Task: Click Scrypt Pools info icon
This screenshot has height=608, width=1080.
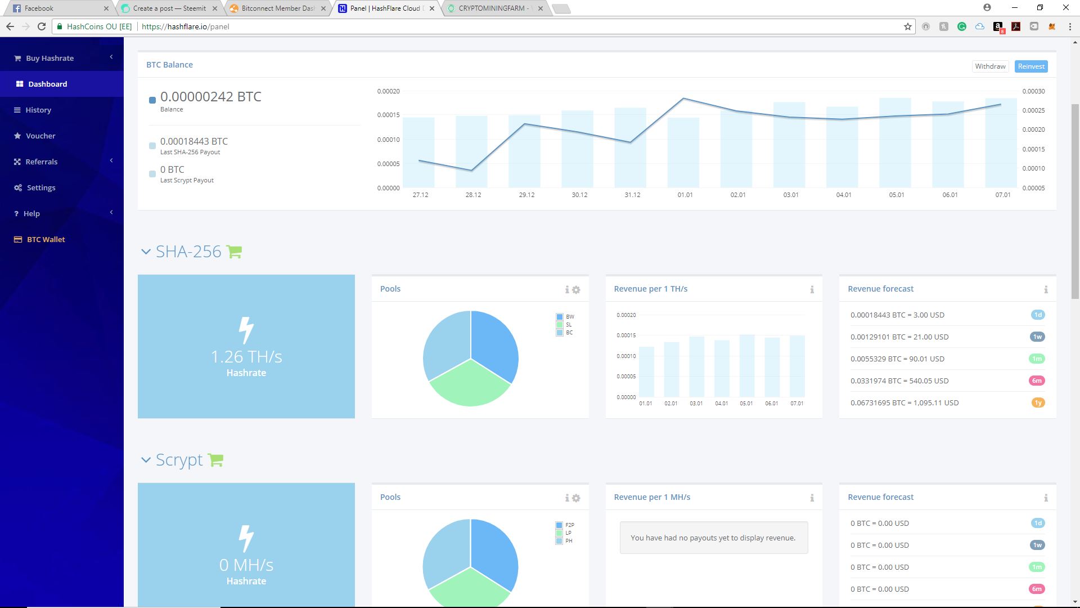Action: (x=567, y=498)
